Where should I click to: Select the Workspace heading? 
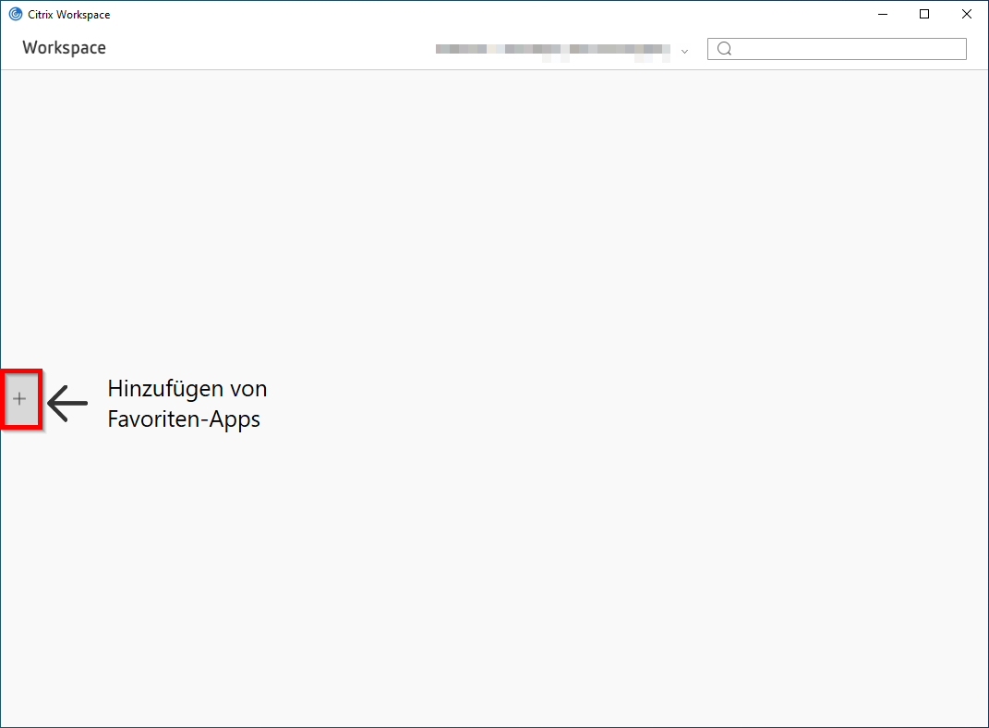point(63,47)
